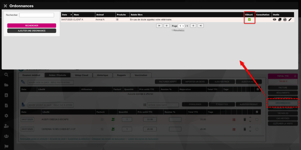Sort the list by the Date column header
301x150 pixels.
66,15
